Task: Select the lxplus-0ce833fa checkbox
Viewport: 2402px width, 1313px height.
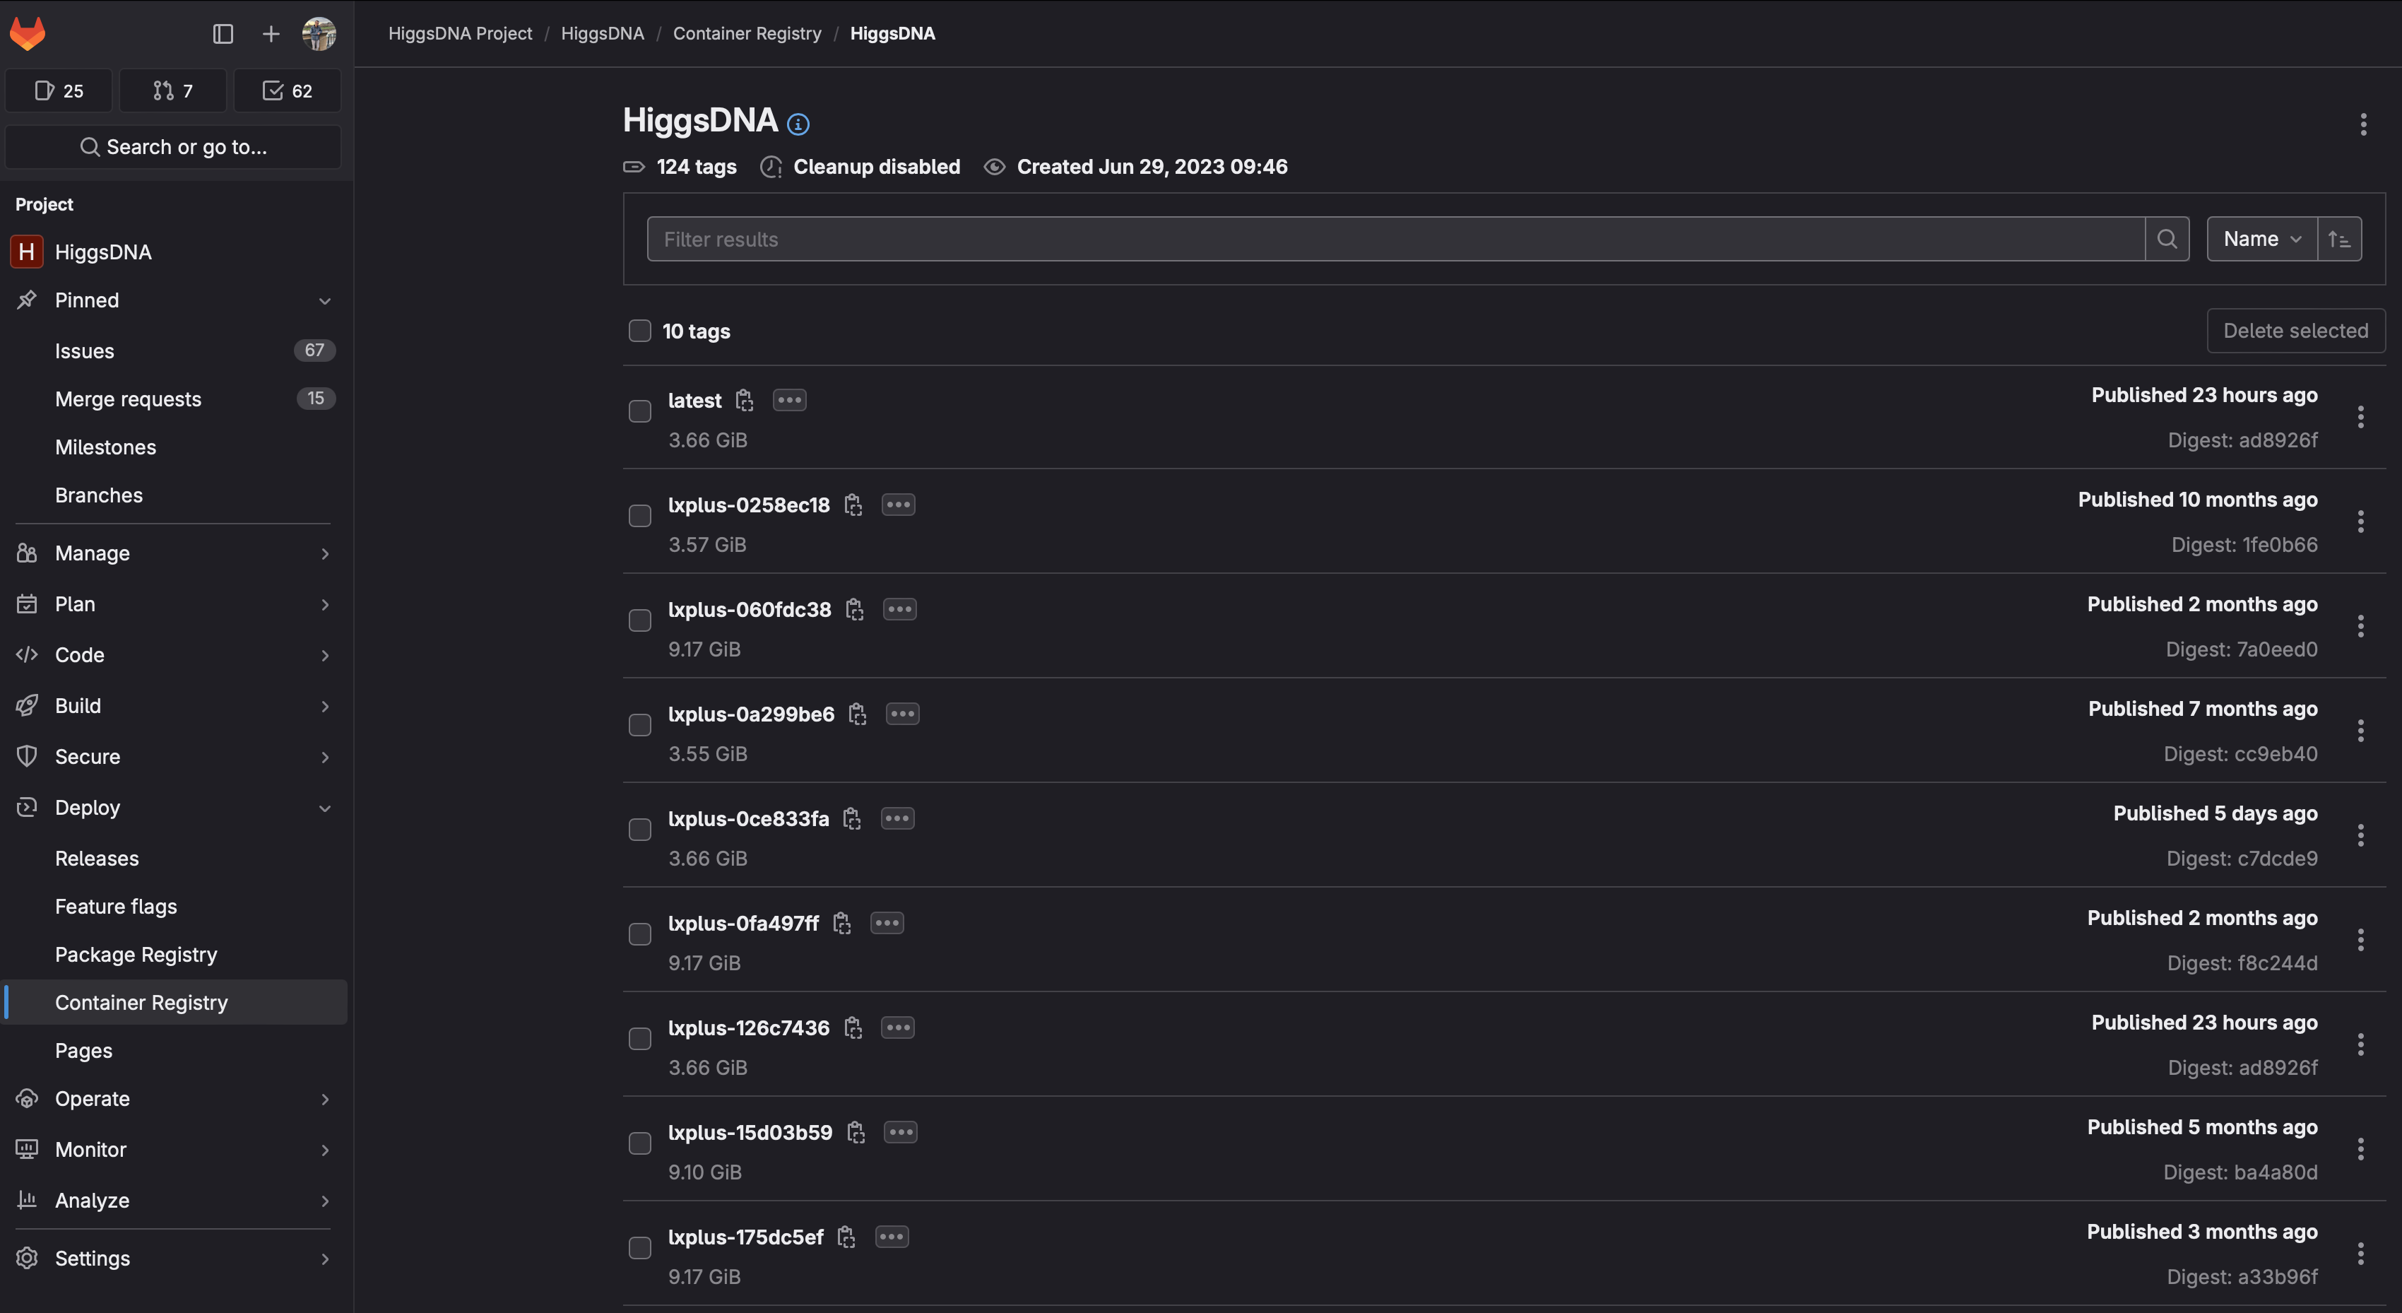Action: [x=639, y=829]
